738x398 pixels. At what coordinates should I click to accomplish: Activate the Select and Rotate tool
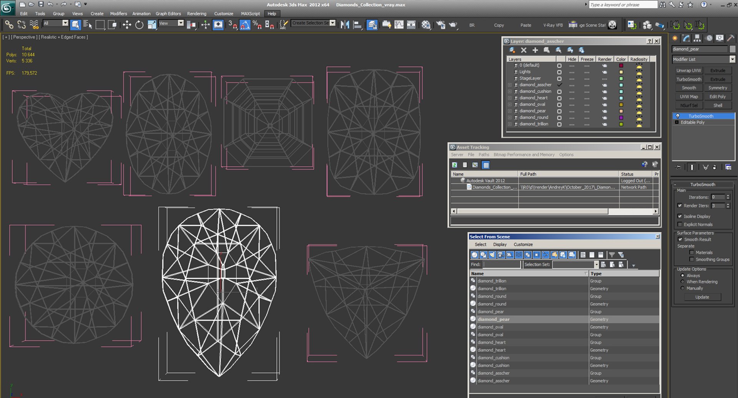click(x=139, y=25)
